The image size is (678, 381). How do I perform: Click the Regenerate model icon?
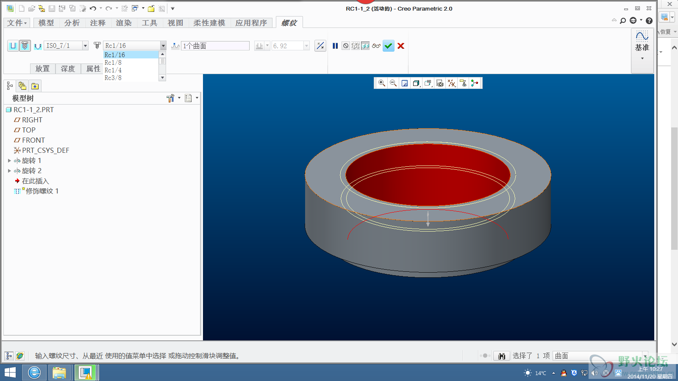point(125,8)
